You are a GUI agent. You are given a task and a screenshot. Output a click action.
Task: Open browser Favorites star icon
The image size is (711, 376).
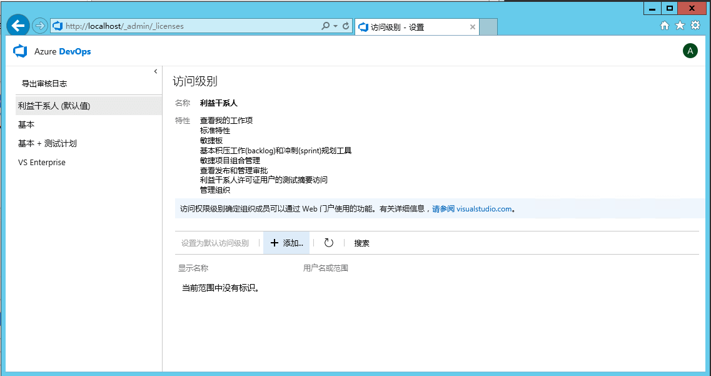(679, 26)
